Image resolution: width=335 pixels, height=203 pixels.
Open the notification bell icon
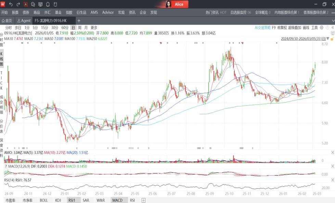pyautogui.click(x=48, y=4)
